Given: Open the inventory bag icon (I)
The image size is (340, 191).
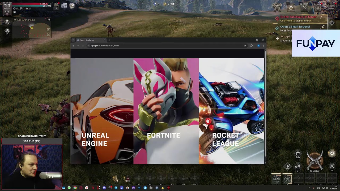Looking at the screenshot, I should click(318, 7).
